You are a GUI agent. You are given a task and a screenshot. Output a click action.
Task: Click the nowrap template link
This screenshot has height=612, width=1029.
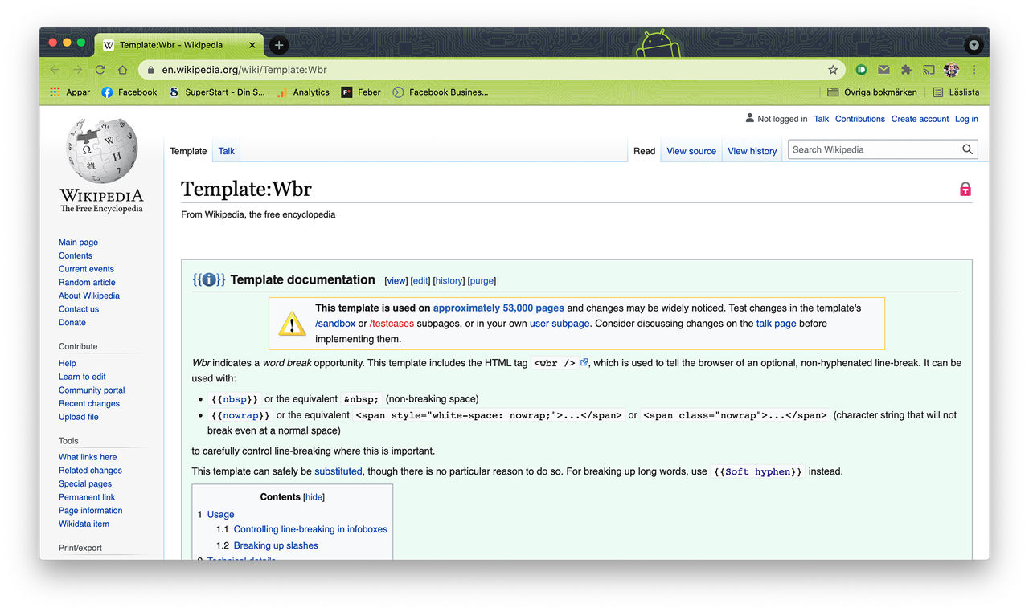coord(240,416)
